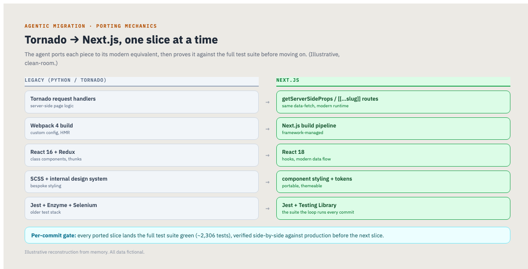528x269 pixels.
Task: Click the "framework-managed" subtext
Action: pyautogui.click(x=303, y=132)
